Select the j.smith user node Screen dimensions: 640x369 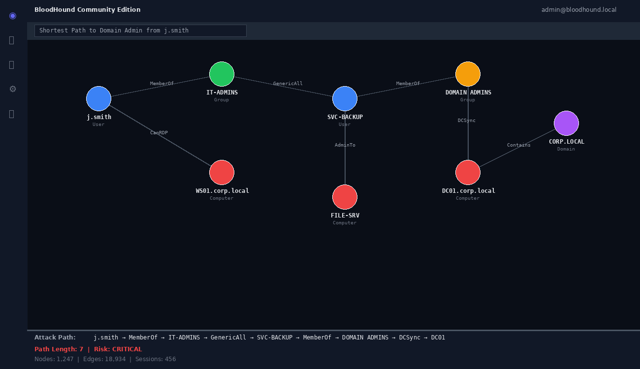point(98,98)
